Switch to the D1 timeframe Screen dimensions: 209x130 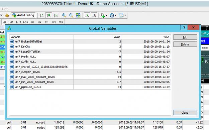click(47, 22)
